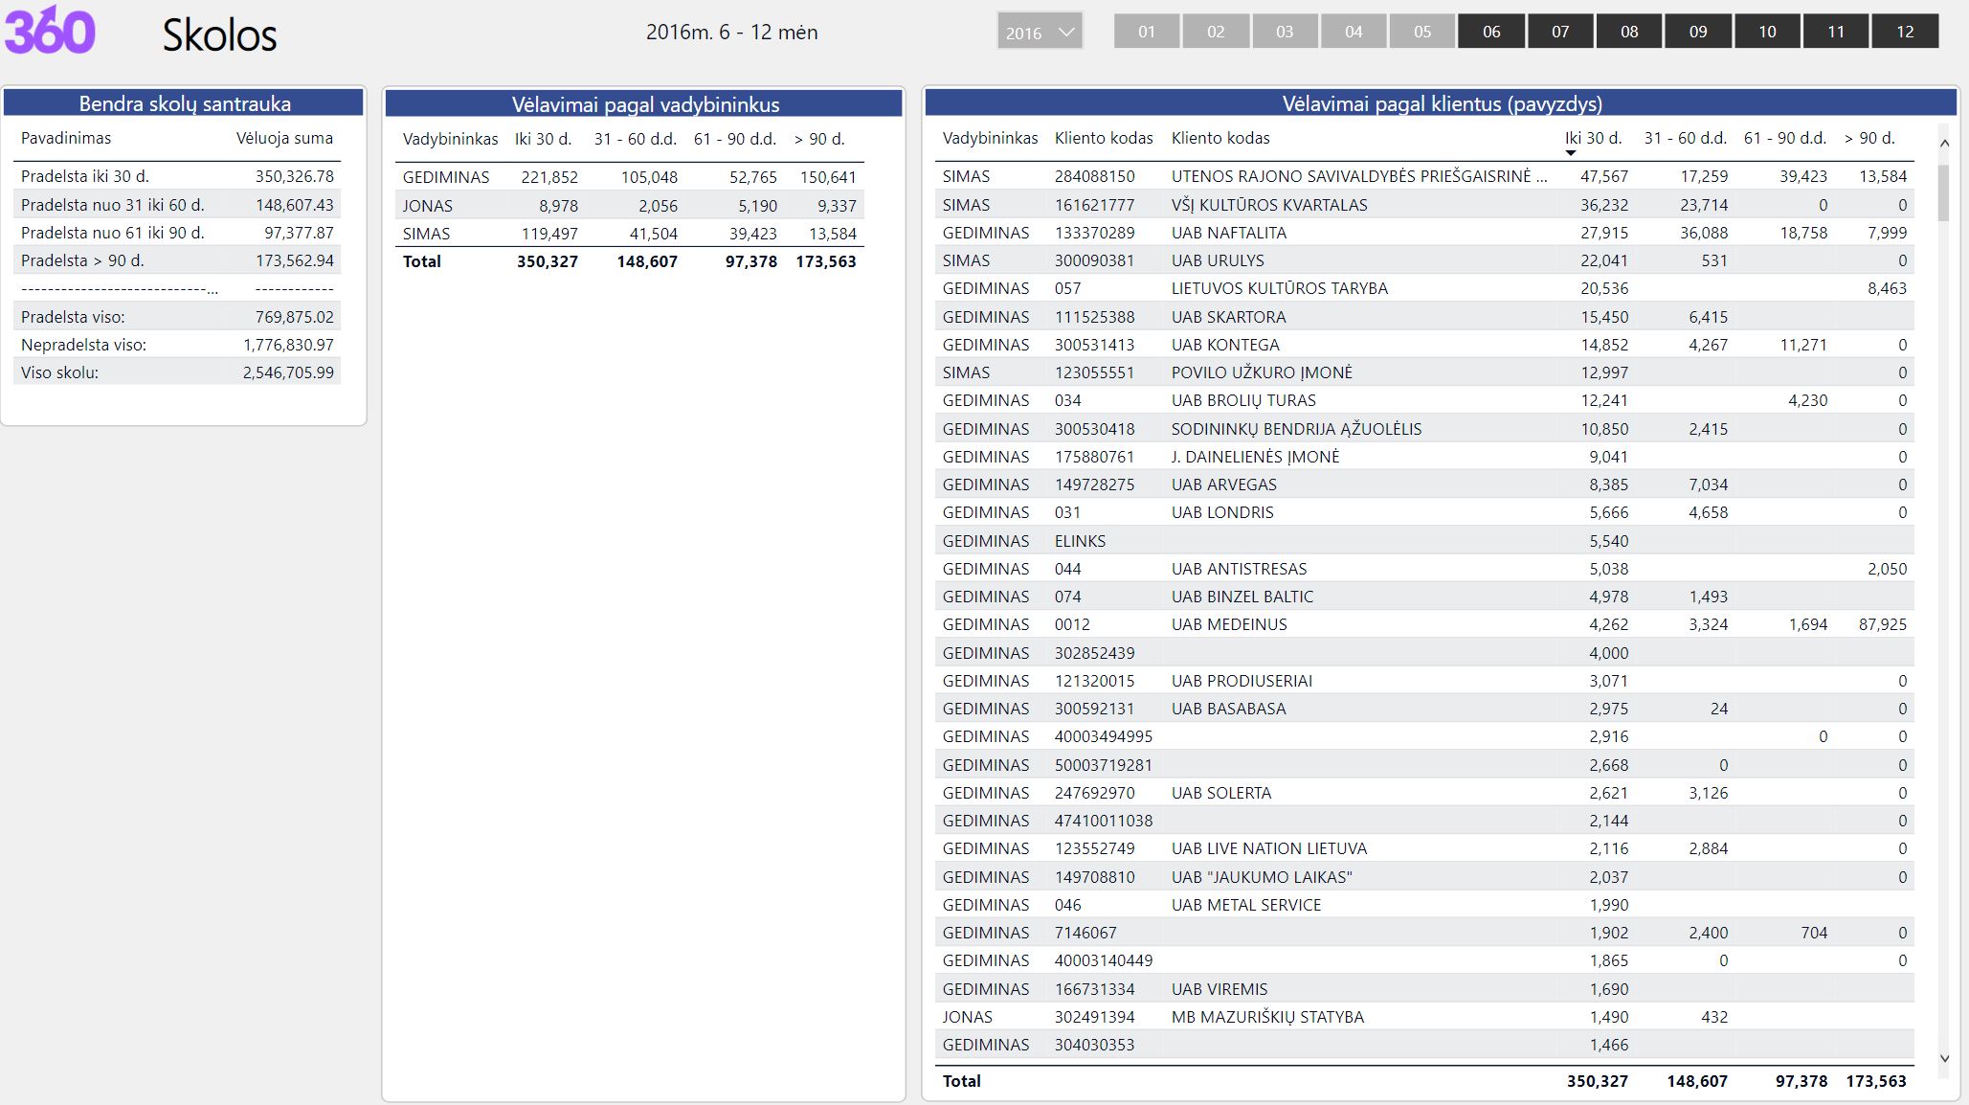This screenshot has width=1969, height=1105.
Task: Select LIETUVOS KULTŪROS TARYBA row
Action: tap(1424, 288)
